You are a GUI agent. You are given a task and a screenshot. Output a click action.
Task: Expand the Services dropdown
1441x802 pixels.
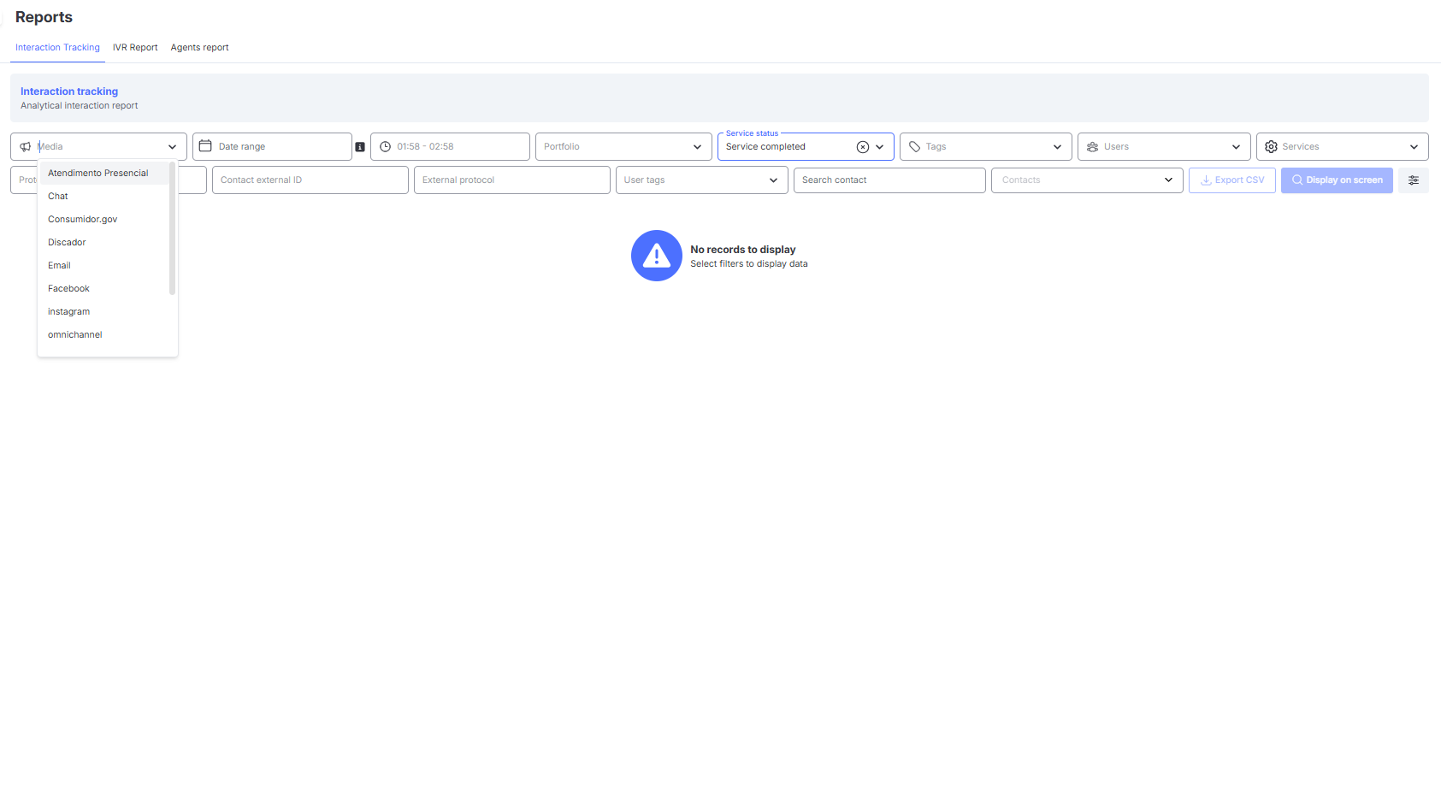1414,147
